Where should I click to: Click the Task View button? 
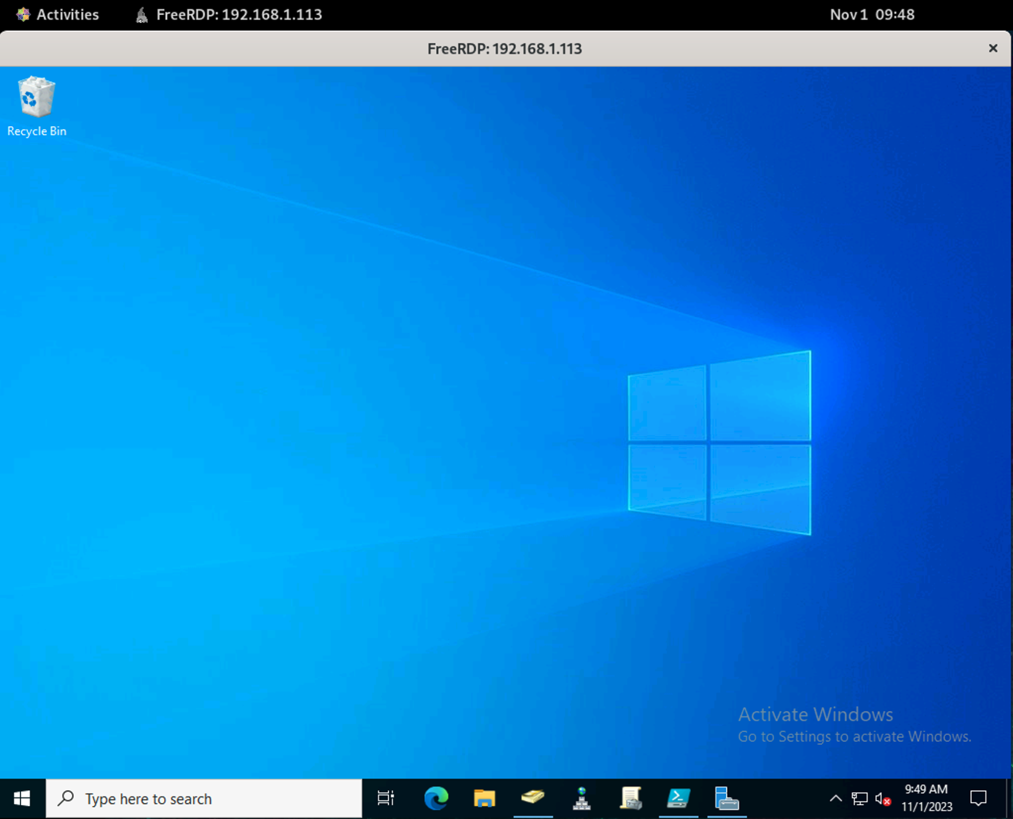[x=387, y=798]
